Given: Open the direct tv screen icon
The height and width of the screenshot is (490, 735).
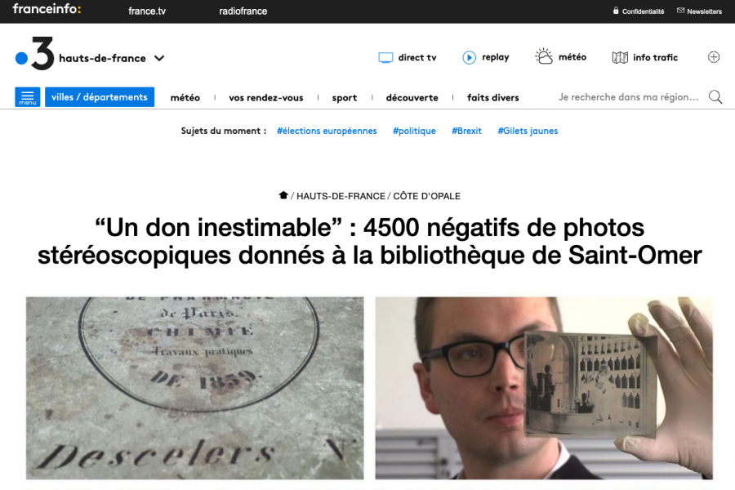Looking at the screenshot, I should pos(385,58).
